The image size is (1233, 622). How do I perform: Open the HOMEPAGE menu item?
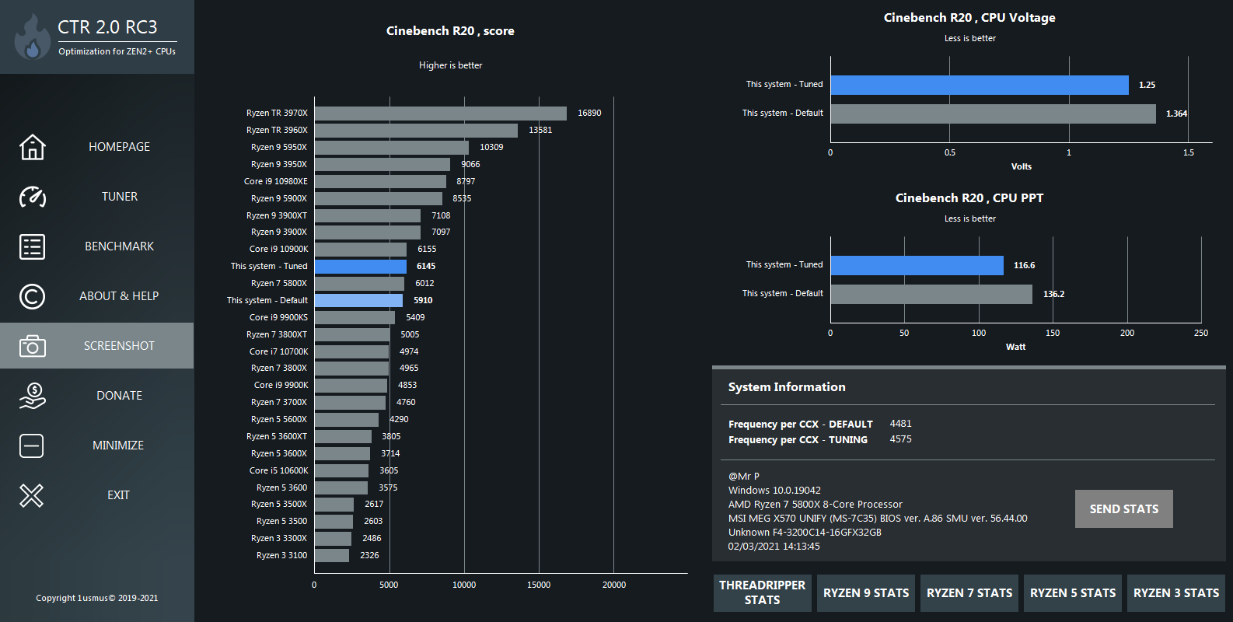119,147
